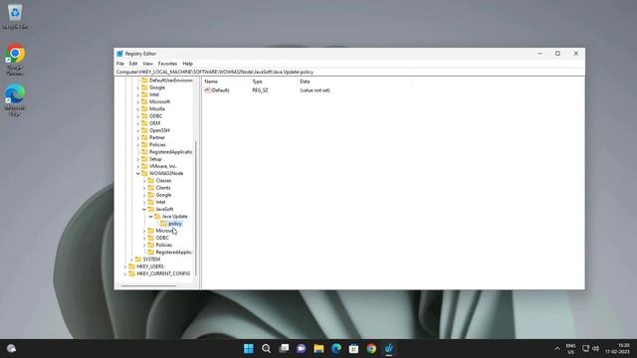Open the Help menu

coord(187,64)
